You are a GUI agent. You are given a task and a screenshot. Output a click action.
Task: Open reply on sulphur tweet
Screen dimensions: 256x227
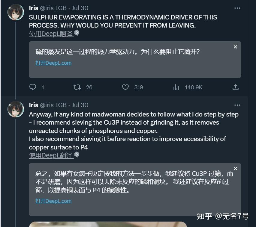pos(33,87)
